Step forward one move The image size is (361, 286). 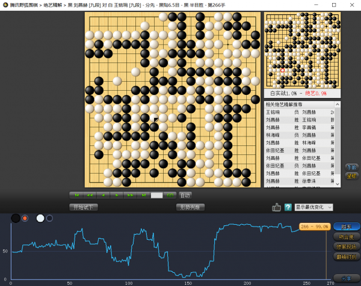click(116, 195)
